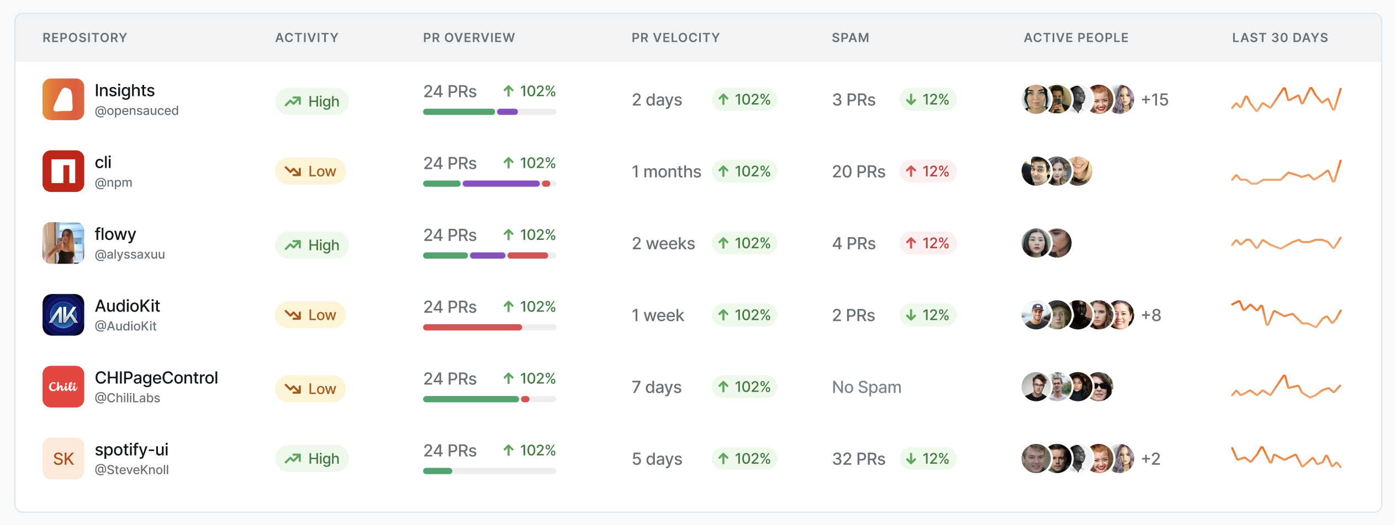Click the upward trend icon in Insights activity badge
Image resolution: width=1395 pixels, height=525 pixels.
tap(293, 101)
